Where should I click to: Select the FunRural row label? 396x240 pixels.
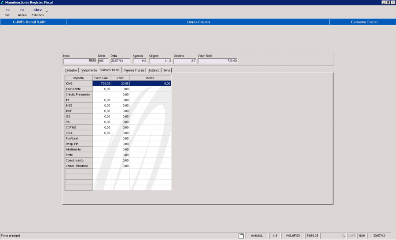pyautogui.click(x=79, y=138)
